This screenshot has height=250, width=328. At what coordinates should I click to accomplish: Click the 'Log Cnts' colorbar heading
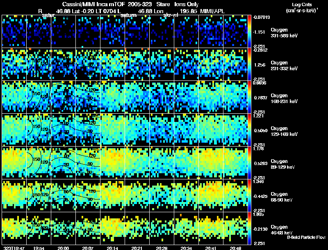302,5
